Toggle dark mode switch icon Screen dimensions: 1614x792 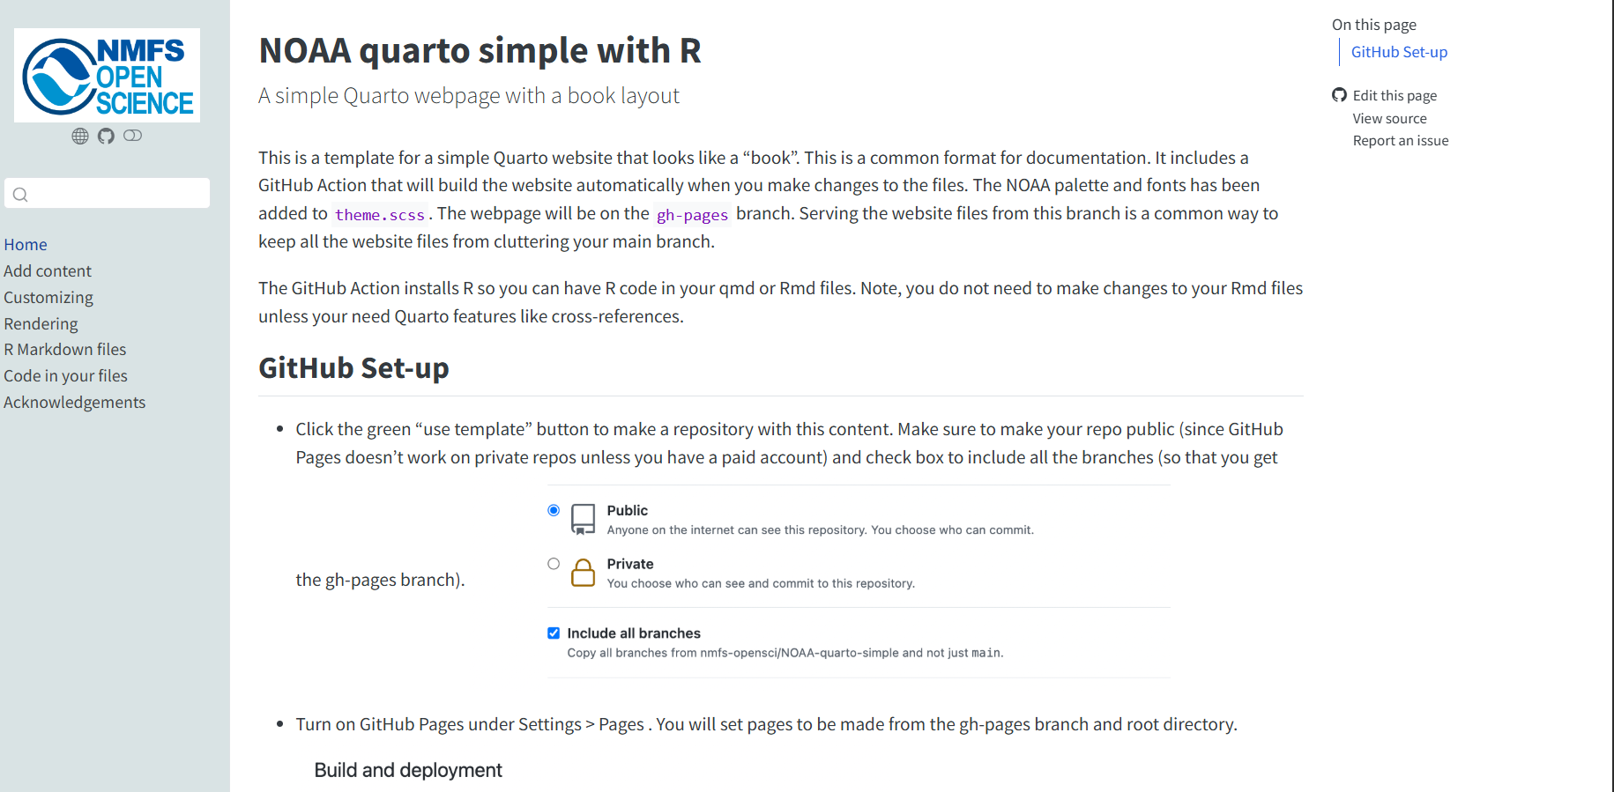click(133, 136)
